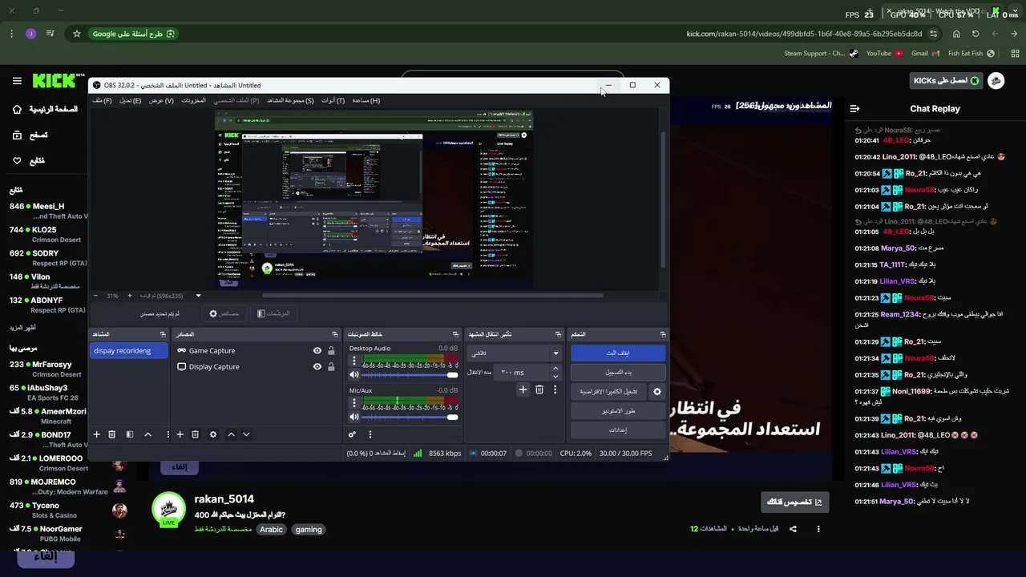Viewport: 1026px width, 577px height.
Task: Undock controls panel float icon
Action: point(663,334)
